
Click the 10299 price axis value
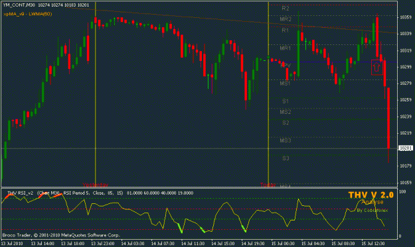406,67
